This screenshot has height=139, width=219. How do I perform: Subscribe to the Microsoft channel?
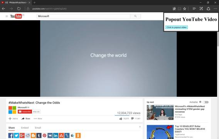(25, 112)
